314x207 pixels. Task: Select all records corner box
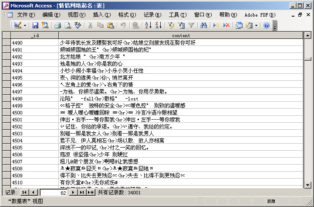[7, 35]
